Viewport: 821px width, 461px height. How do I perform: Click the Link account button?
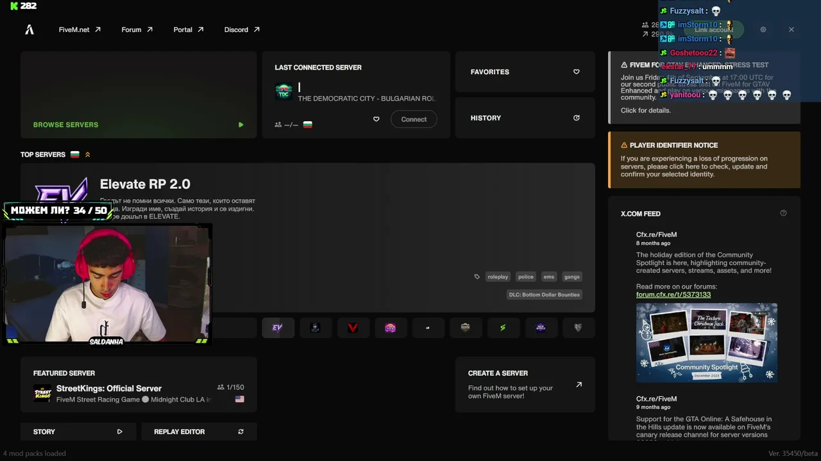[x=713, y=29]
